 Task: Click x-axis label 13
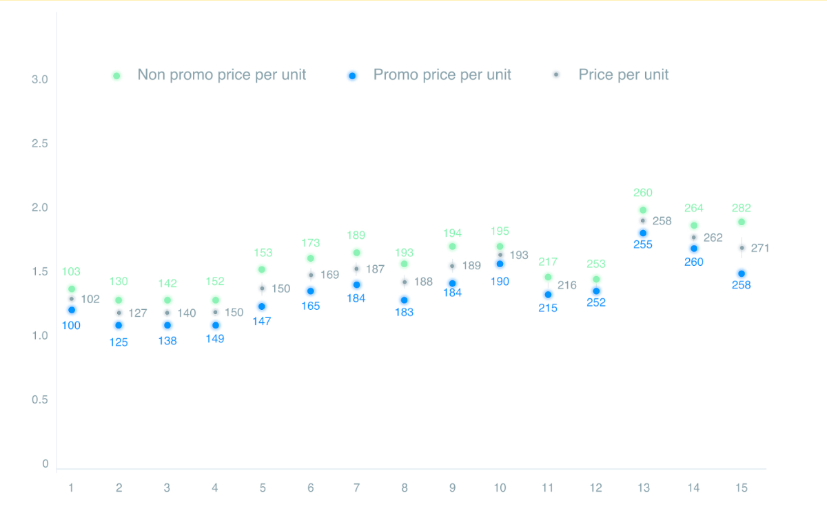click(643, 488)
